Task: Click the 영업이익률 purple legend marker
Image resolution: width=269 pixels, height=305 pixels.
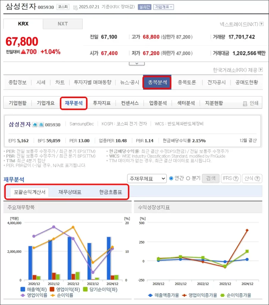Action: [x=23, y=295]
